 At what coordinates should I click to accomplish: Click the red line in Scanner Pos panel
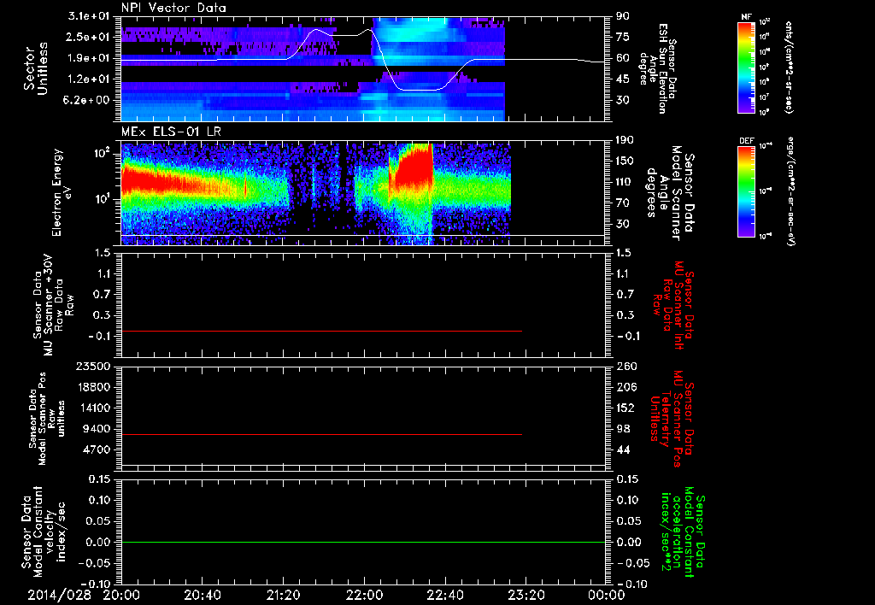coord(321,434)
